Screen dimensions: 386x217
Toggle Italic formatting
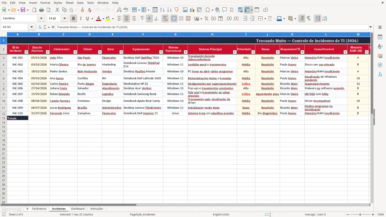pyautogui.click(x=81, y=19)
